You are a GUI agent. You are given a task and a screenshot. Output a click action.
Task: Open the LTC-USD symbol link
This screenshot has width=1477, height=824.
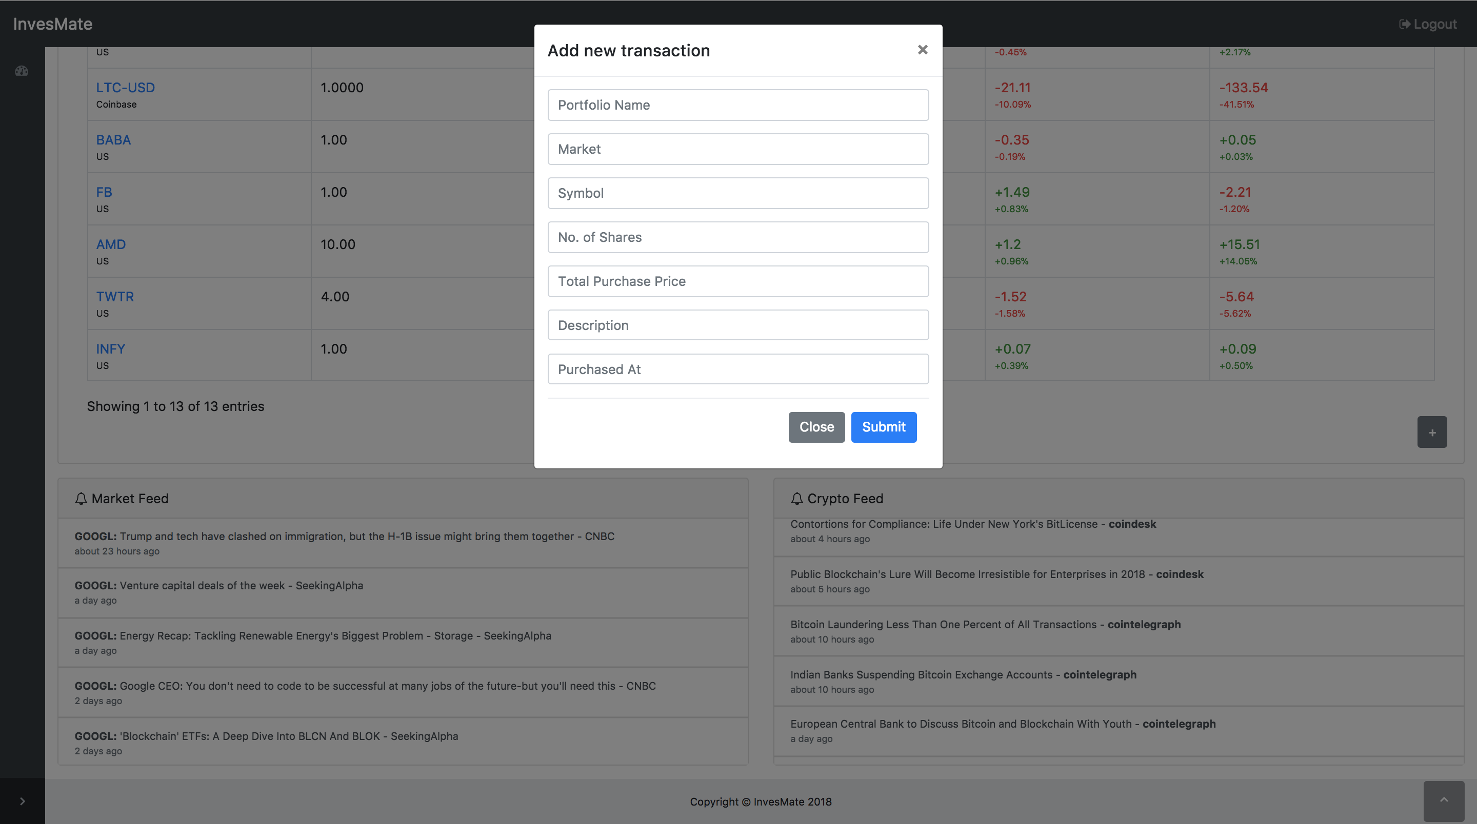click(x=125, y=88)
